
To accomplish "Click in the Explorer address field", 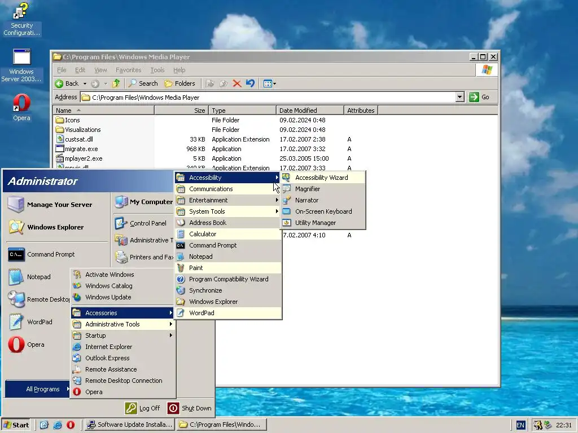I will (268, 97).
